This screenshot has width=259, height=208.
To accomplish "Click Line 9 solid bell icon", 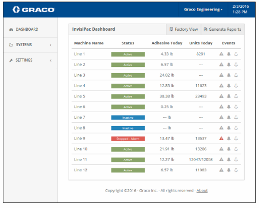I will [x=229, y=138].
